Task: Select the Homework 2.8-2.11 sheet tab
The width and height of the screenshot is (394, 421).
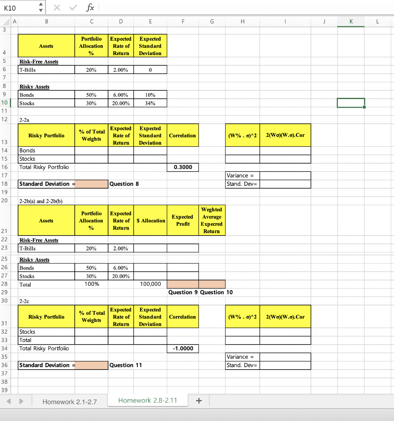Action: coord(147,400)
